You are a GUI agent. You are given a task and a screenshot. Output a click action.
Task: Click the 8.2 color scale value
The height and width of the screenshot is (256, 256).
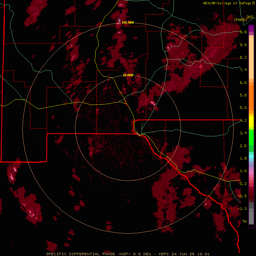(243, 57)
